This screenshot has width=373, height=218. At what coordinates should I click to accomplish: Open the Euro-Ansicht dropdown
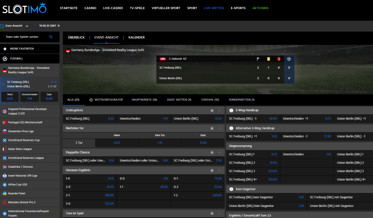[x=27, y=26]
